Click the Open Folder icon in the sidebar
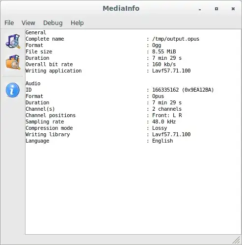Image resolution: width=242 pixels, height=245 pixels. (13, 62)
